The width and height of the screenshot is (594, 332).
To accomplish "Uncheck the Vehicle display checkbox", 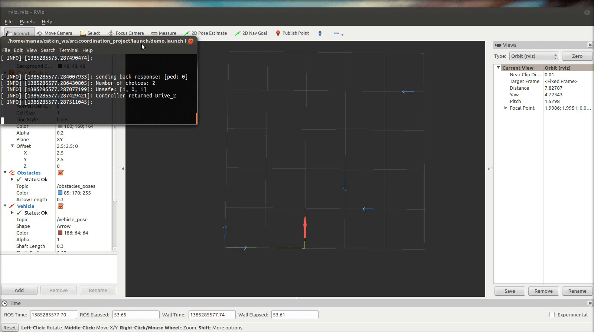I will [x=61, y=206].
